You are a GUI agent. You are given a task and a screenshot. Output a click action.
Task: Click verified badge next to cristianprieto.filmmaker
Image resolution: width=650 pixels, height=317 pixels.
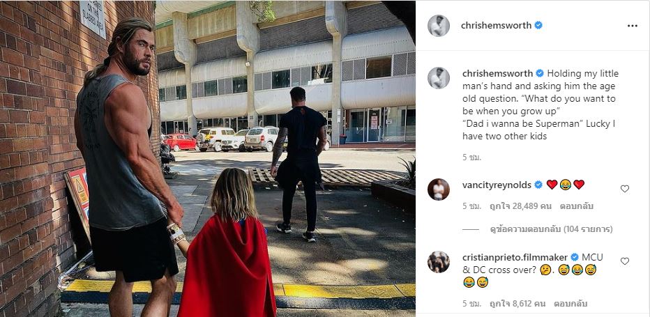pos(575,257)
